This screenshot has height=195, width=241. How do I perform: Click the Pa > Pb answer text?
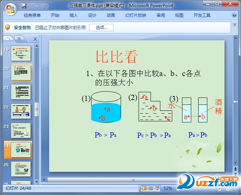[198, 135]
